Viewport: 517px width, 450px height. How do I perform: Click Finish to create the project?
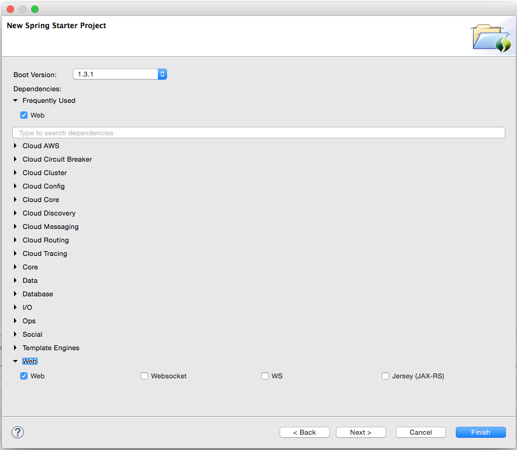point(481,432)
